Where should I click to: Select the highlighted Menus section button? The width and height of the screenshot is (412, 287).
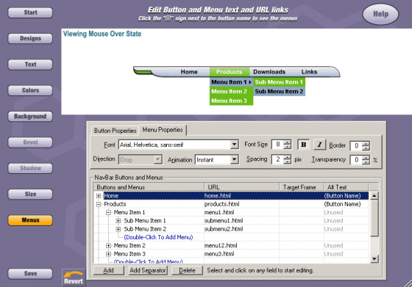pos(30,220)
